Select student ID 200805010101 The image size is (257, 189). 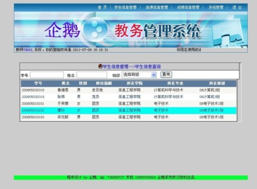pyautogui.click(x=33, y=104)
